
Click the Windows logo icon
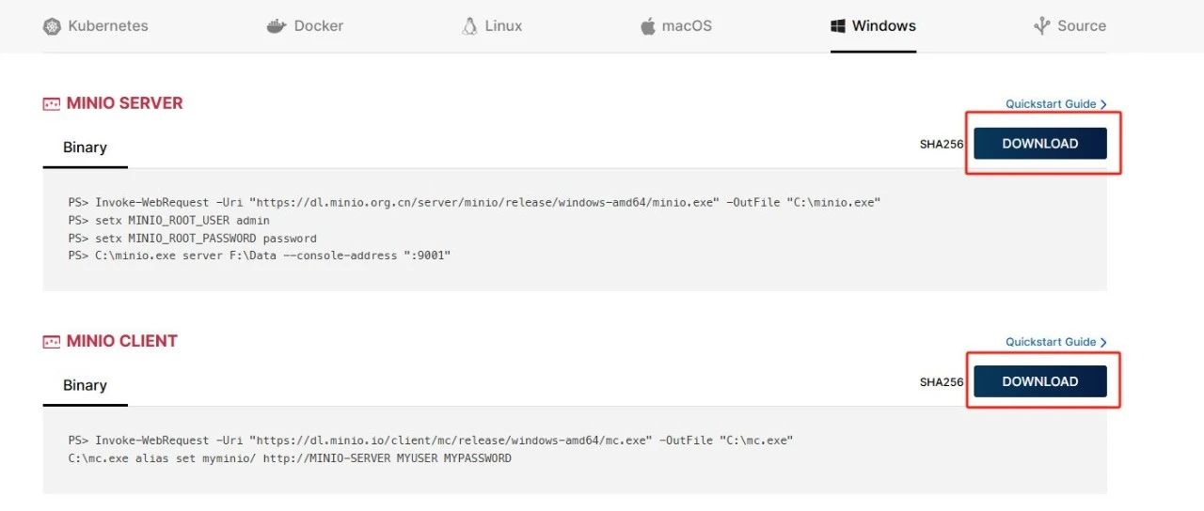tap(838, 26)
